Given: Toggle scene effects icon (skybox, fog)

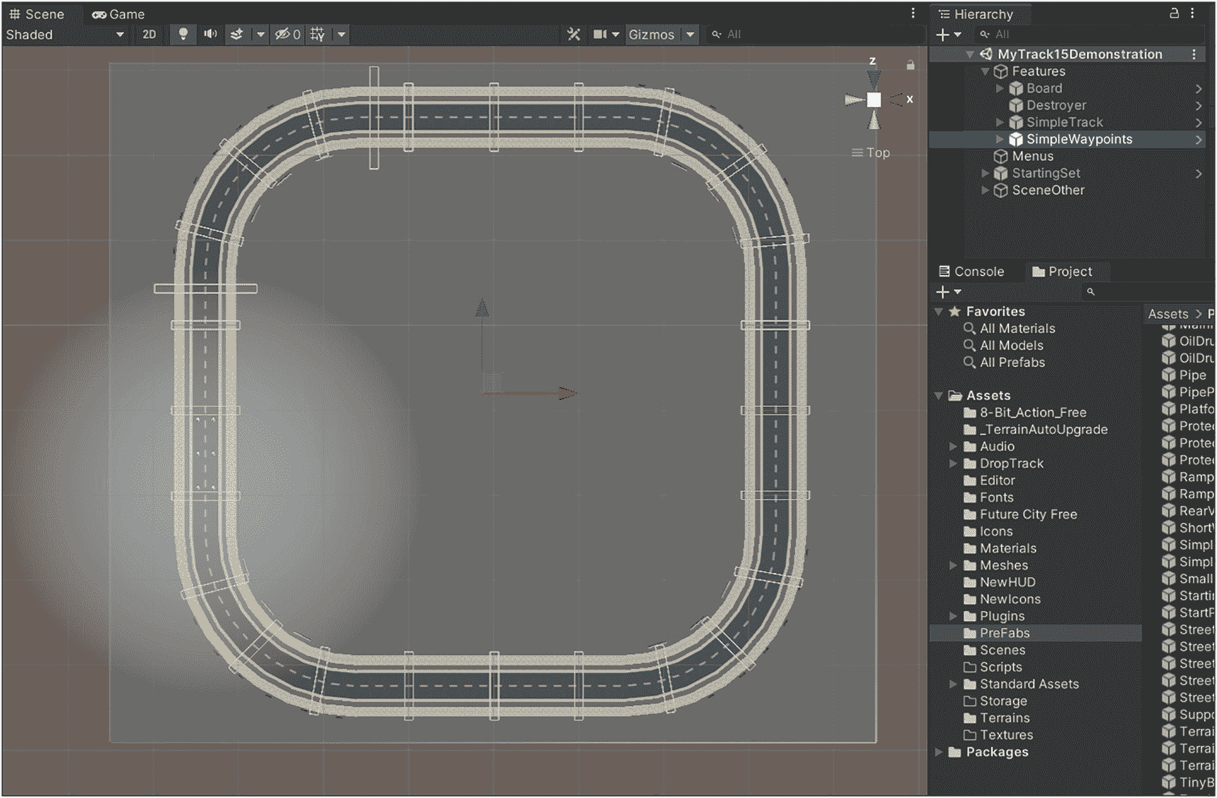Looking at the screenshot, I should coord(237,34).
